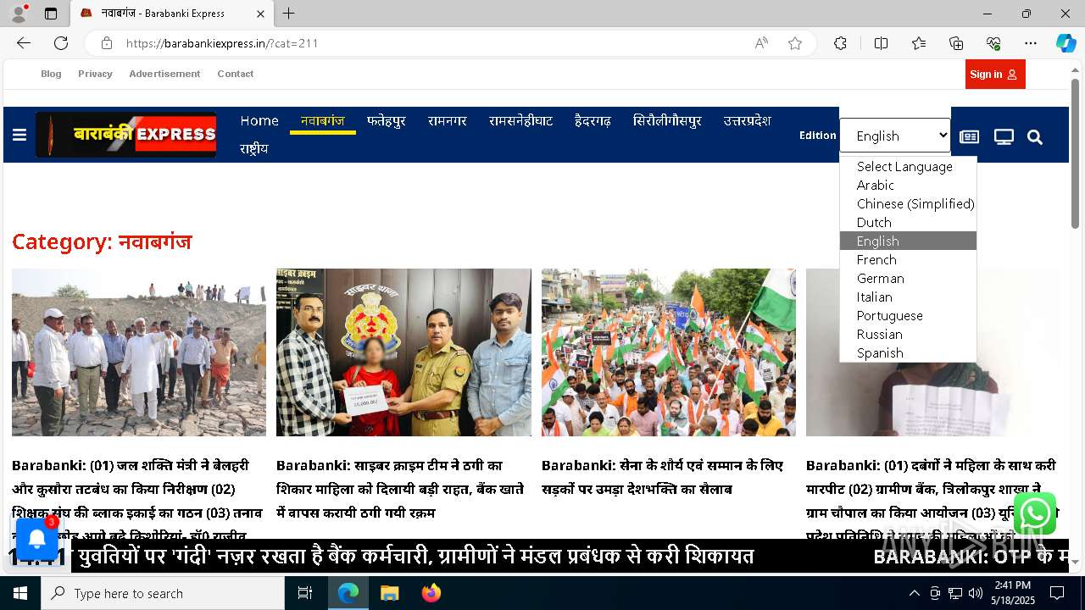The image size is (1085, 610).
Task: Open the TV monitor icon in the header
Action: pos(1004,137)
